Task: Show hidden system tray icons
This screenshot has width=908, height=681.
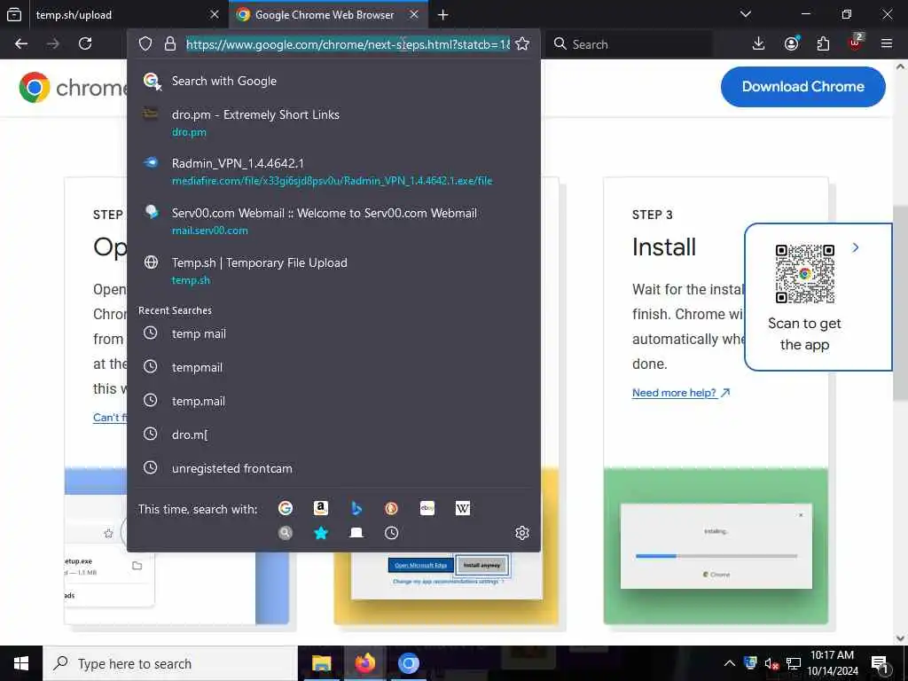Action: 730,663
